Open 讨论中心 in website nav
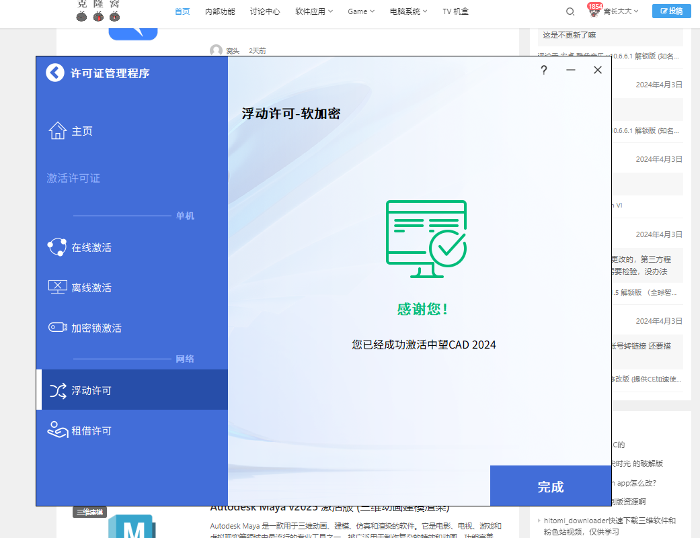 pos(265,11)
